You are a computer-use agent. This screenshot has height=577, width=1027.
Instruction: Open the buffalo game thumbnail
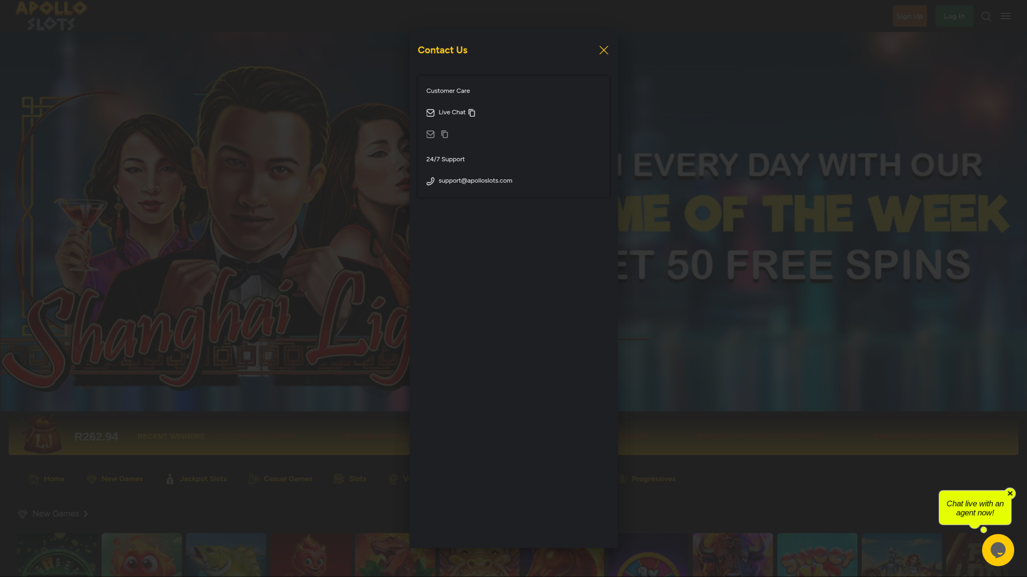(x=733, y=555)
